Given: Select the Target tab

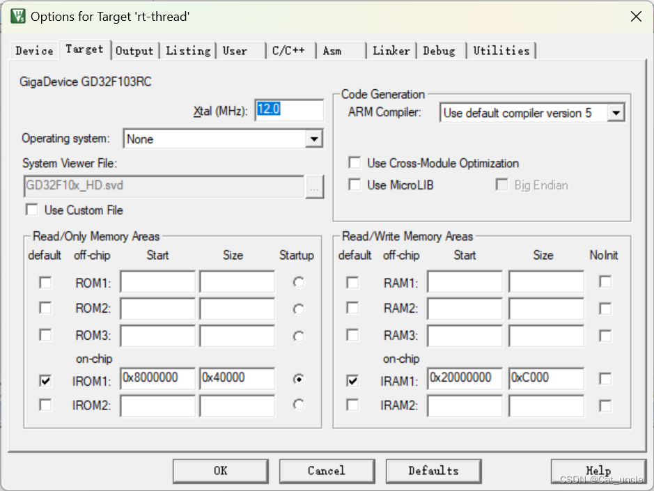Looking at the screenshot, I should (85, 49).
